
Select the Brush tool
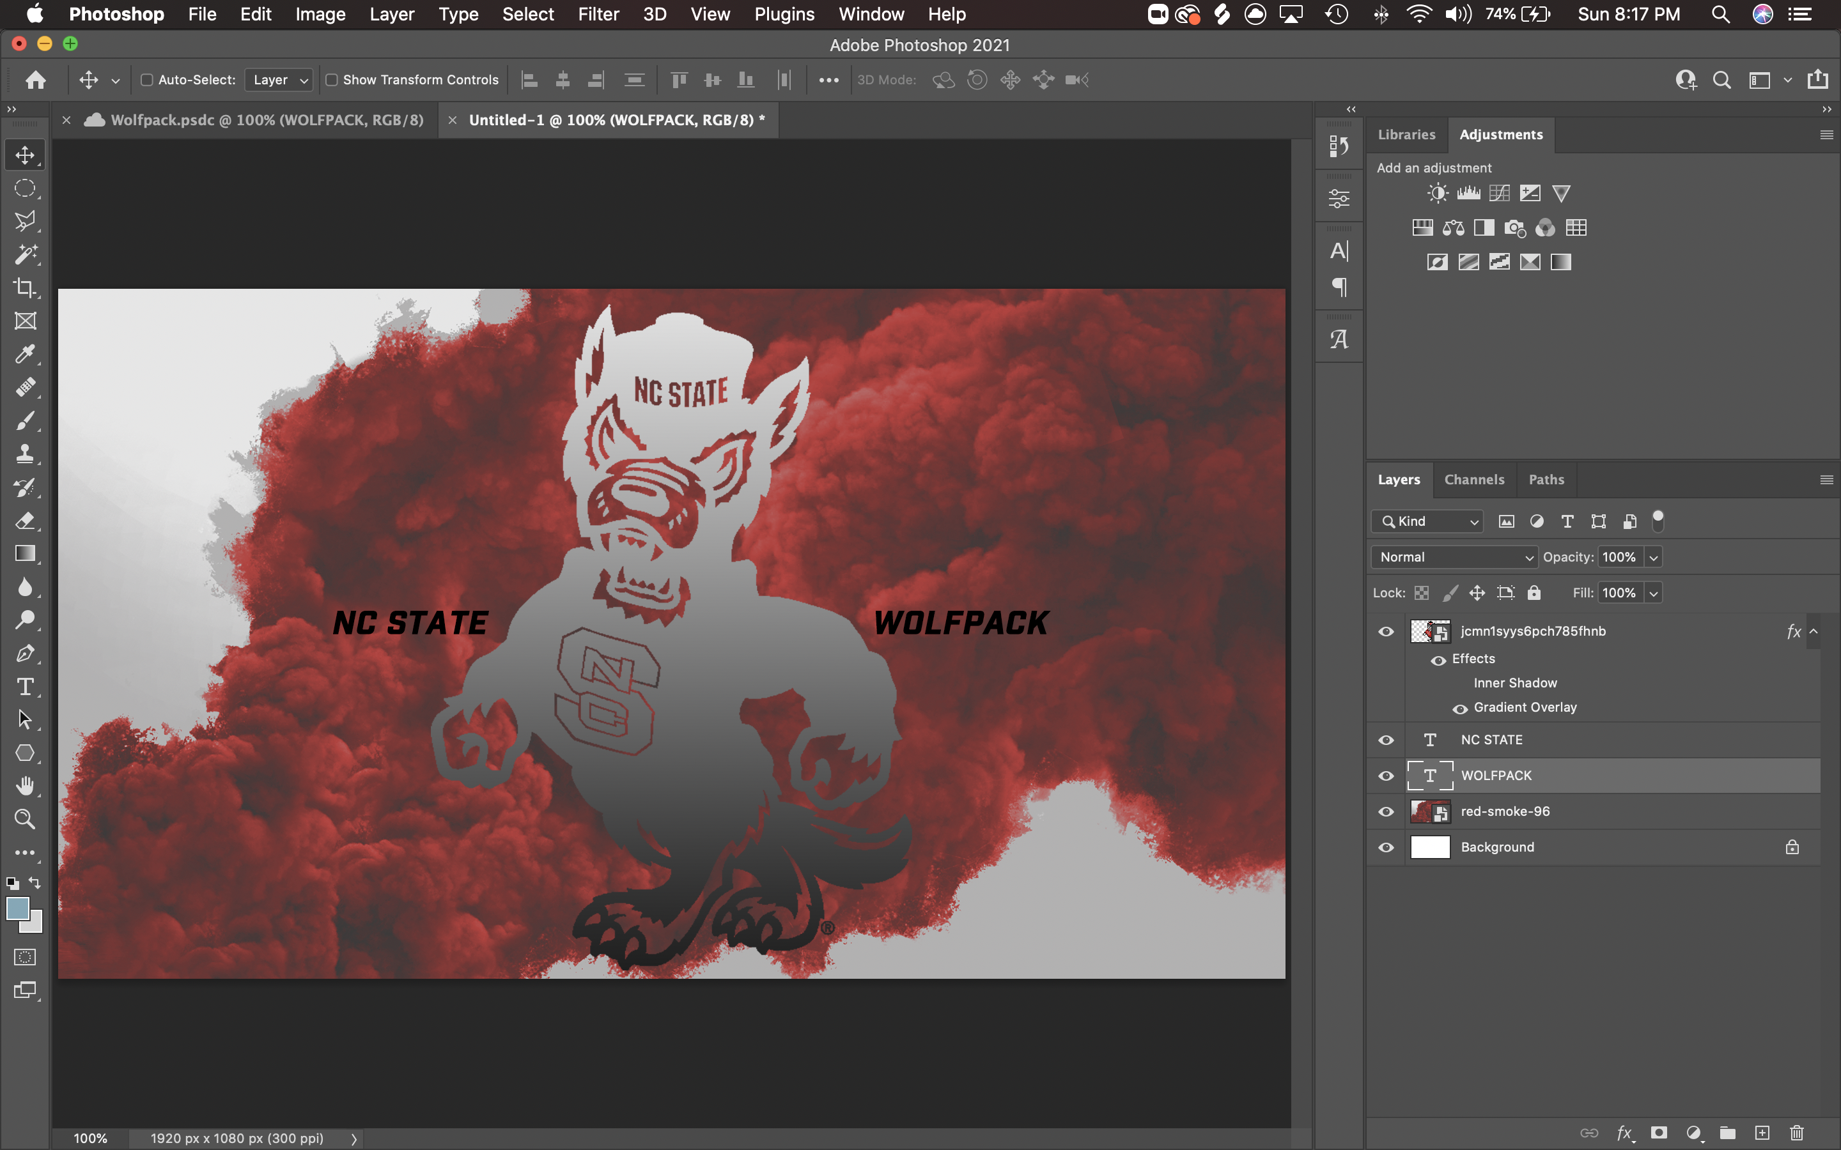click(x=25, y=420)
